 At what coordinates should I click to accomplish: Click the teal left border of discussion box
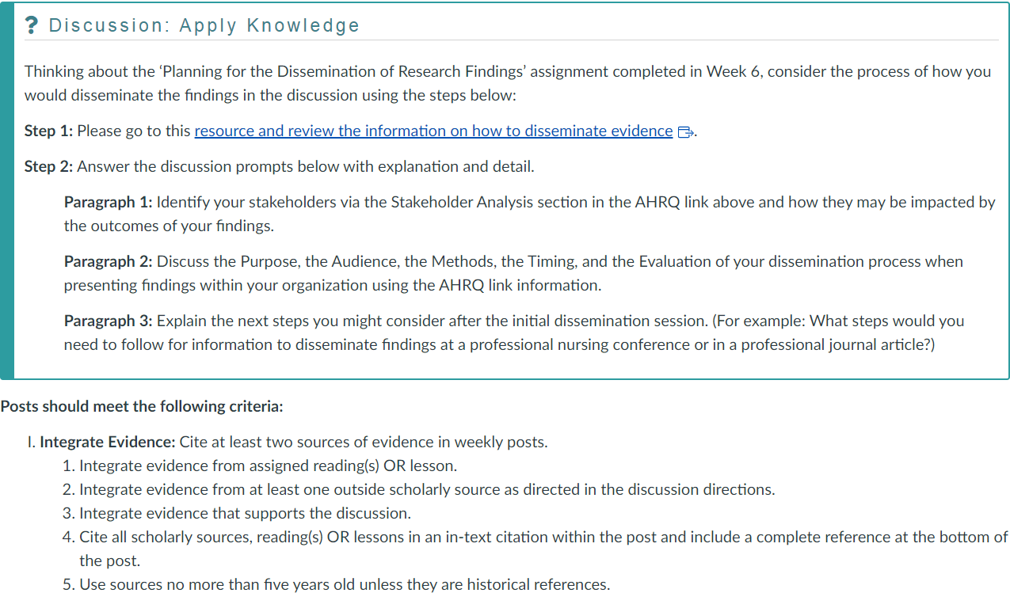tap(7, 190)
